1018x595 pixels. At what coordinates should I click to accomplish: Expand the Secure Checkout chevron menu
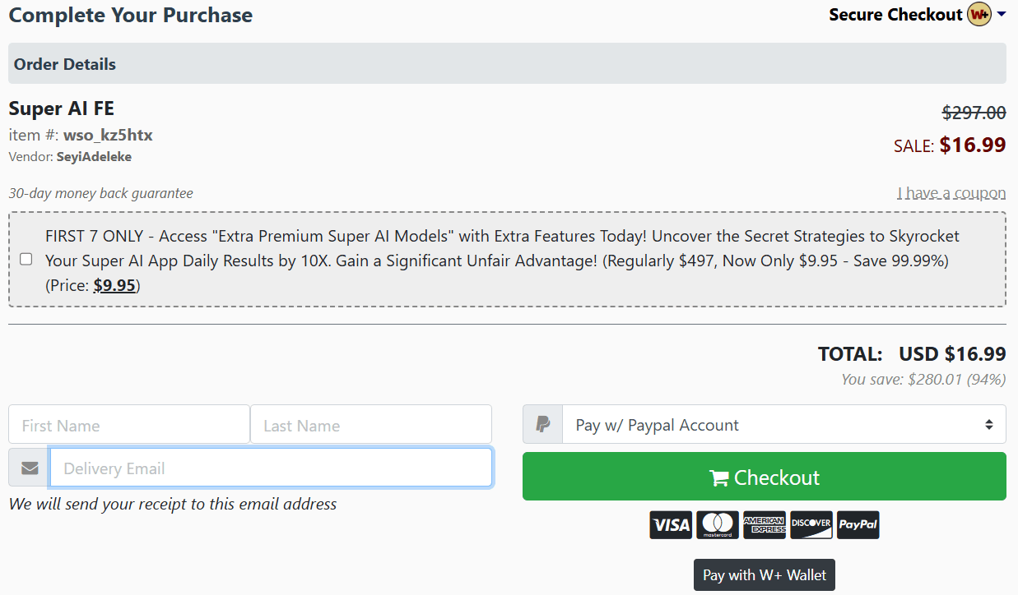click(1002, 14)
